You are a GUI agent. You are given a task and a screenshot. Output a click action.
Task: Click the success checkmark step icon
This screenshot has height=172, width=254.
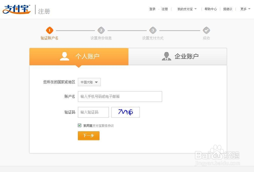206,30
